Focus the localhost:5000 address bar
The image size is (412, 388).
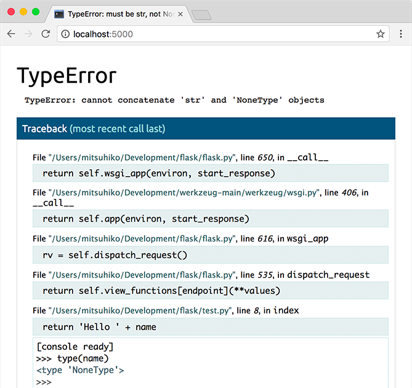pos(216,34)
